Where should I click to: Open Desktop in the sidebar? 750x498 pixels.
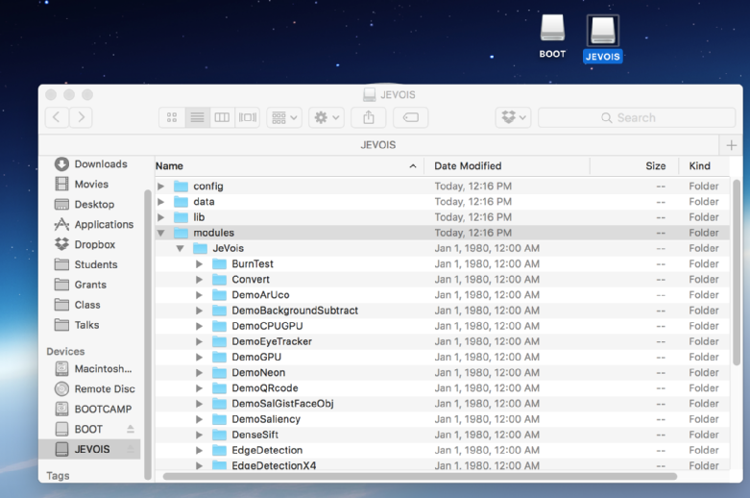[85, 205]
